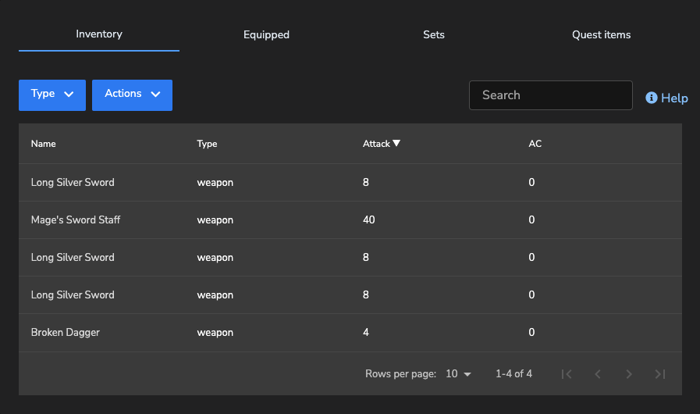Click the AC value in Mage's Sword Staff row
The height and width of the screenshot is (414, 700).
pyautogui.click(x=531, y=219)
